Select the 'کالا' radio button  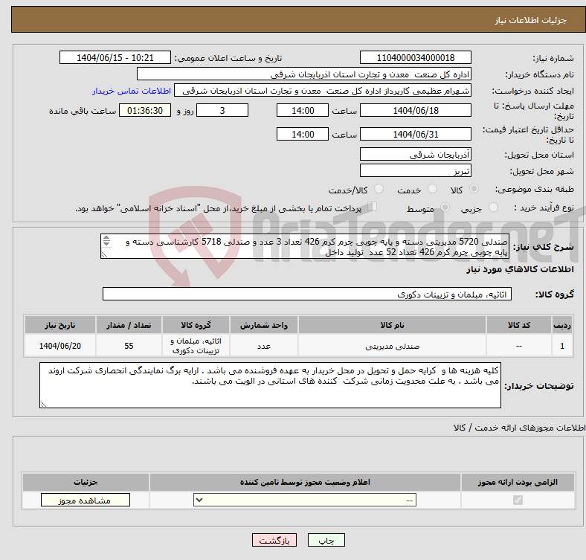click(474, 190)
